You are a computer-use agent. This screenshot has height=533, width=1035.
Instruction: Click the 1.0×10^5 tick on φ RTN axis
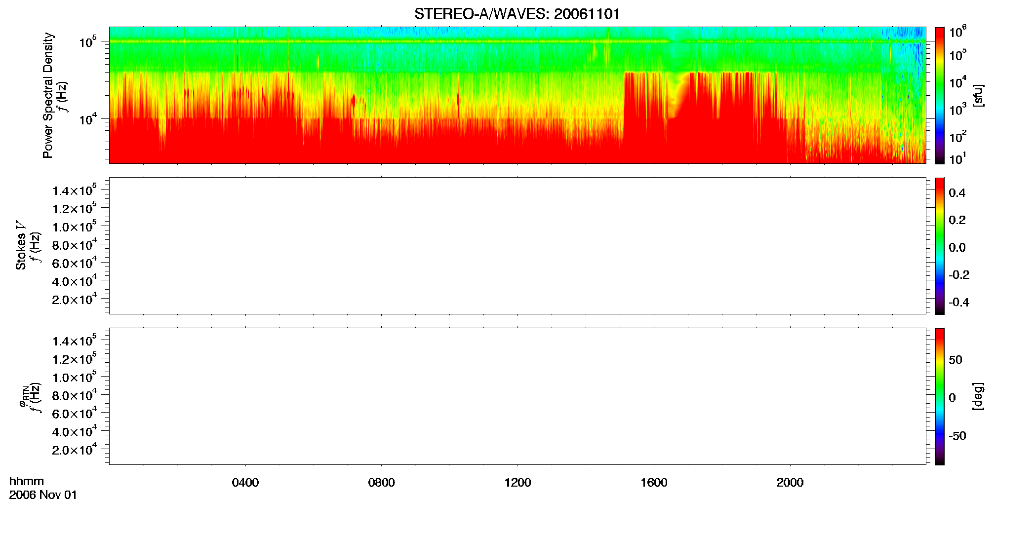click(x=75, y=377)
